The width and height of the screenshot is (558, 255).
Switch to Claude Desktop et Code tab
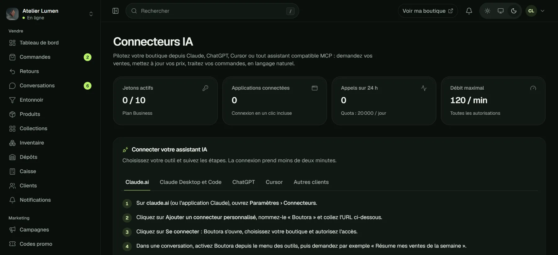click(x=191, y=182)
